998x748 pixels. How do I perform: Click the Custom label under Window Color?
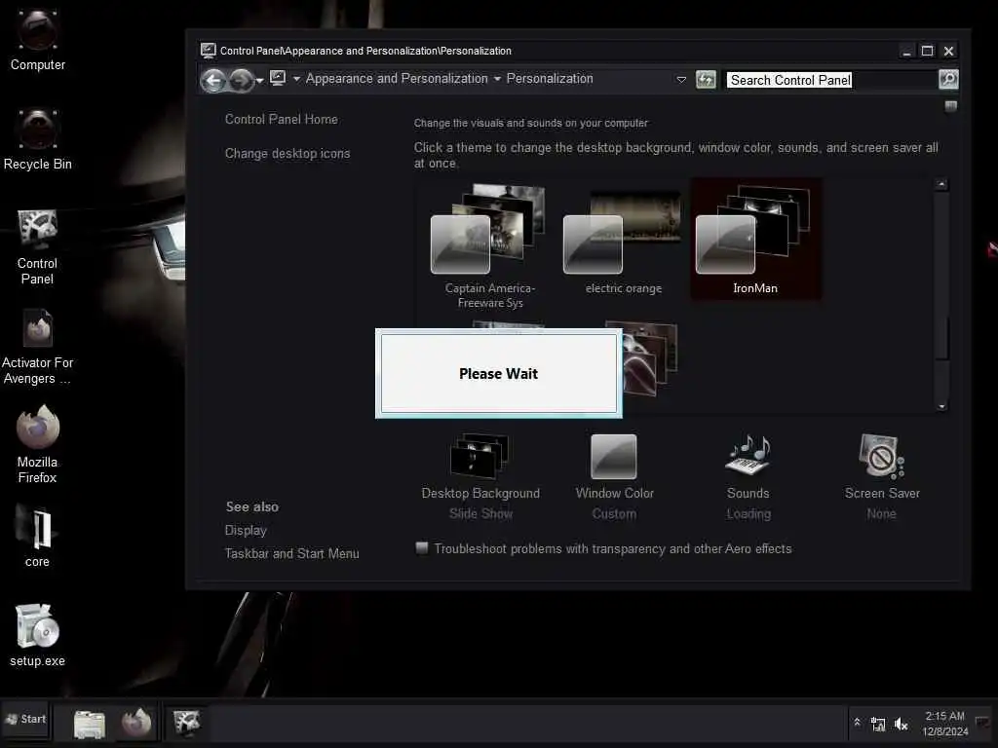tap(614, 513)
